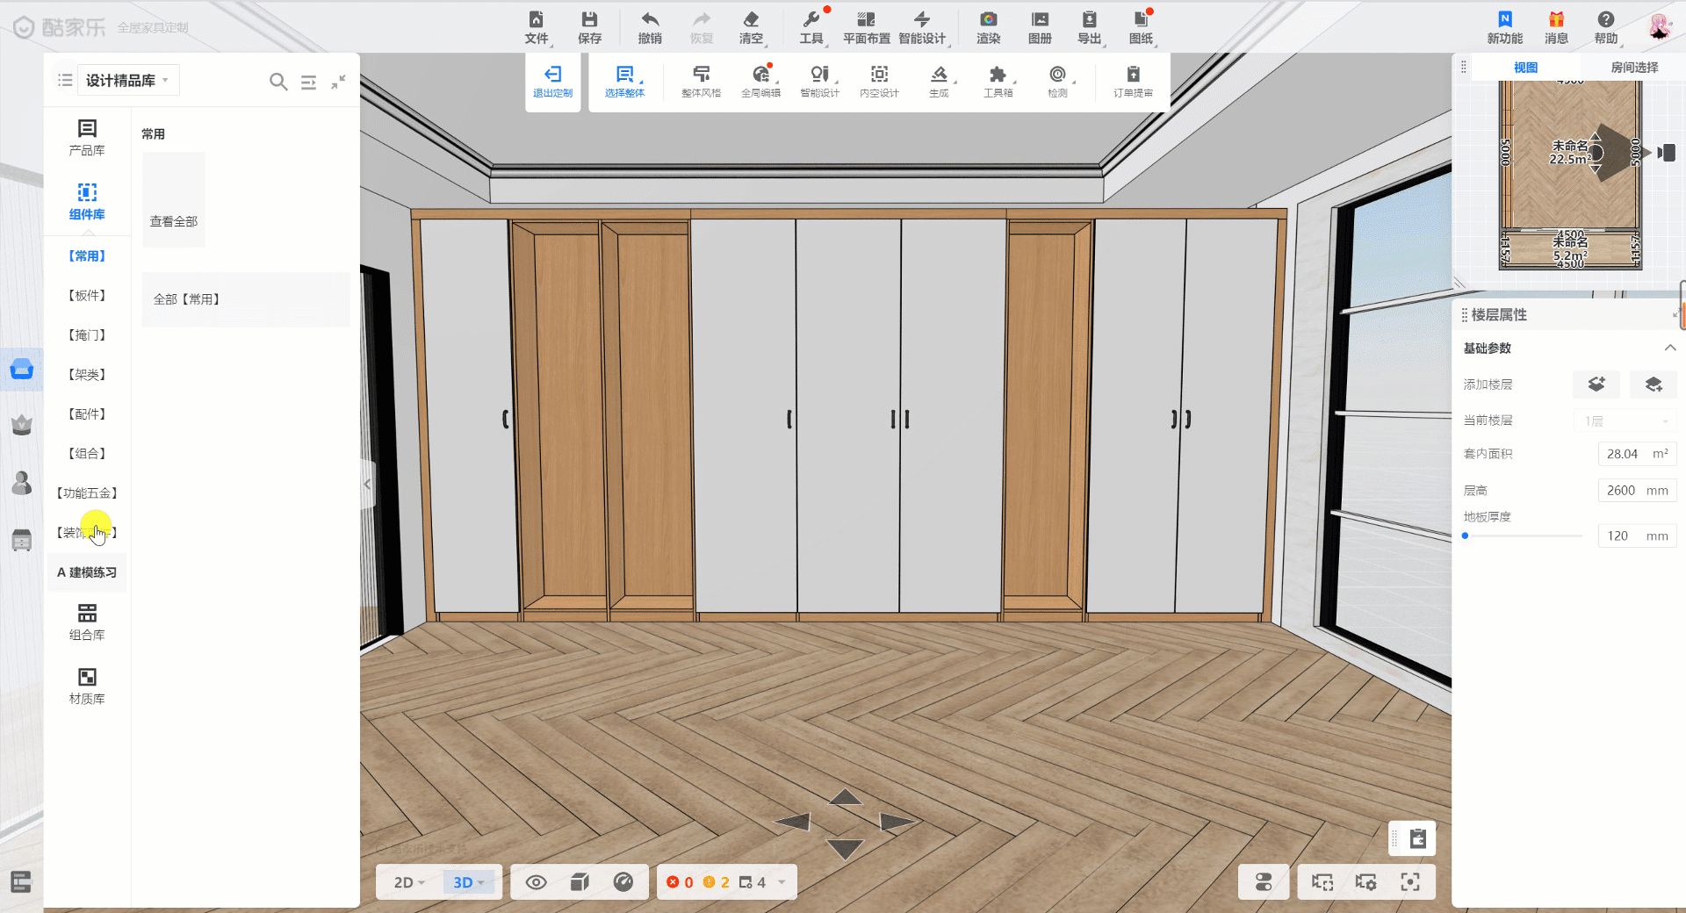Click the Exit Customization (退出定制) icon
This screenshot has height=913, width=1686.
coord(552,75)
